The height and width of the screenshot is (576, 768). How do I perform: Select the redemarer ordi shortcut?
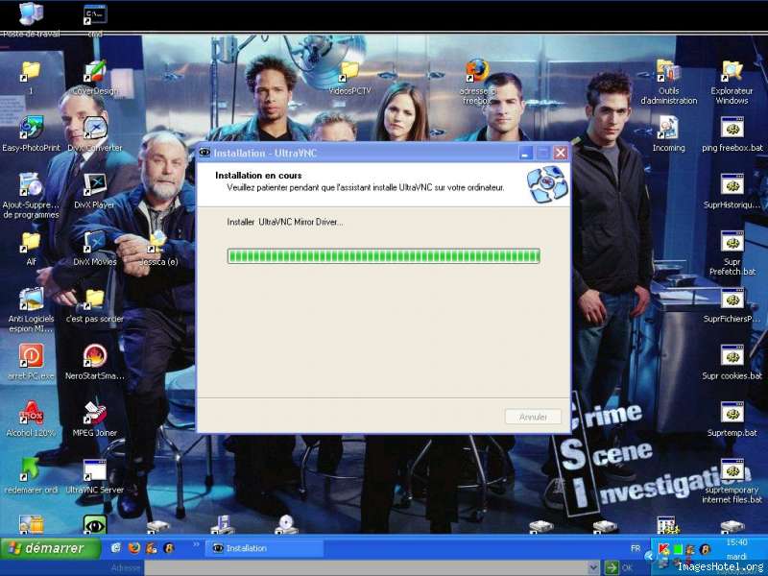(30, 469)
